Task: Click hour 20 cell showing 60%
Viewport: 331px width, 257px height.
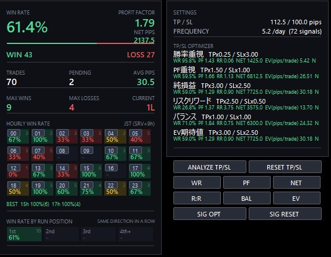Action: (67, 189)
